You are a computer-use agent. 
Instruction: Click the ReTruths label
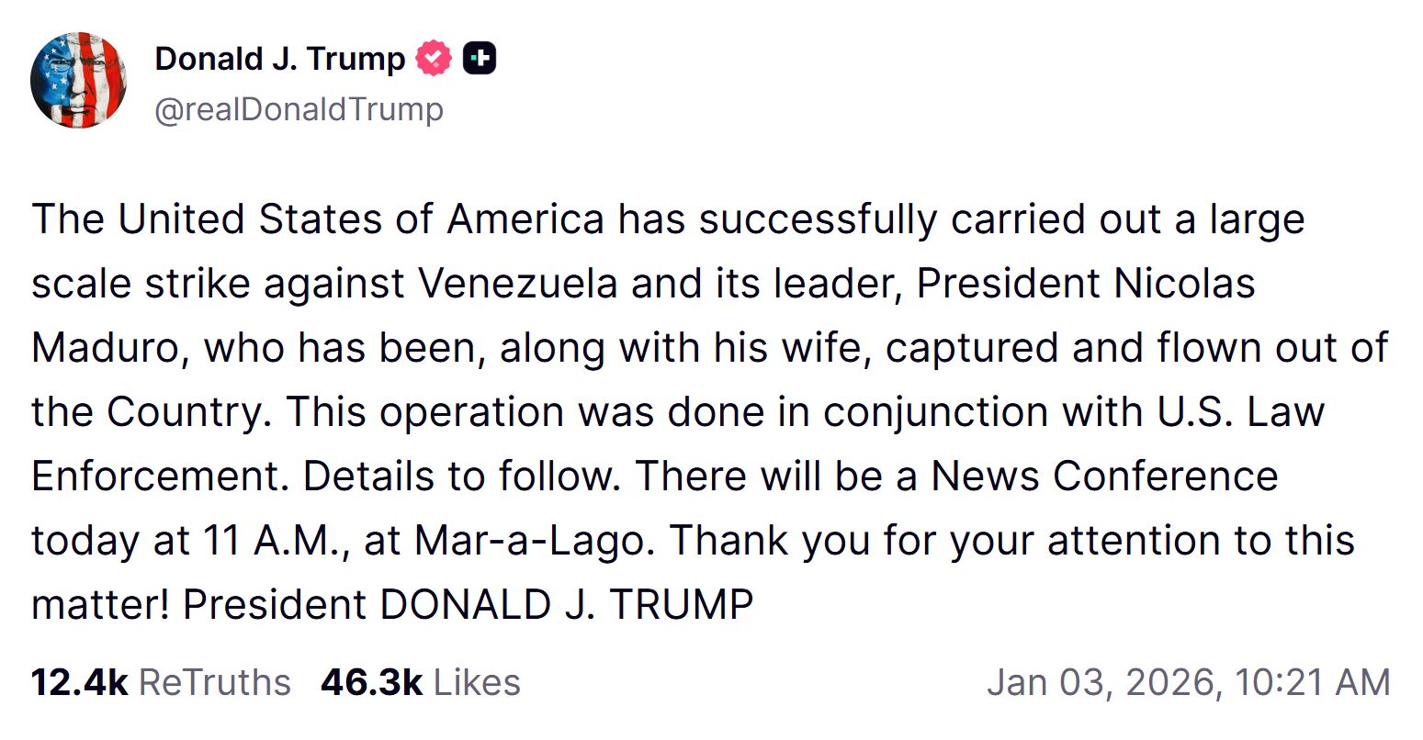214,682
